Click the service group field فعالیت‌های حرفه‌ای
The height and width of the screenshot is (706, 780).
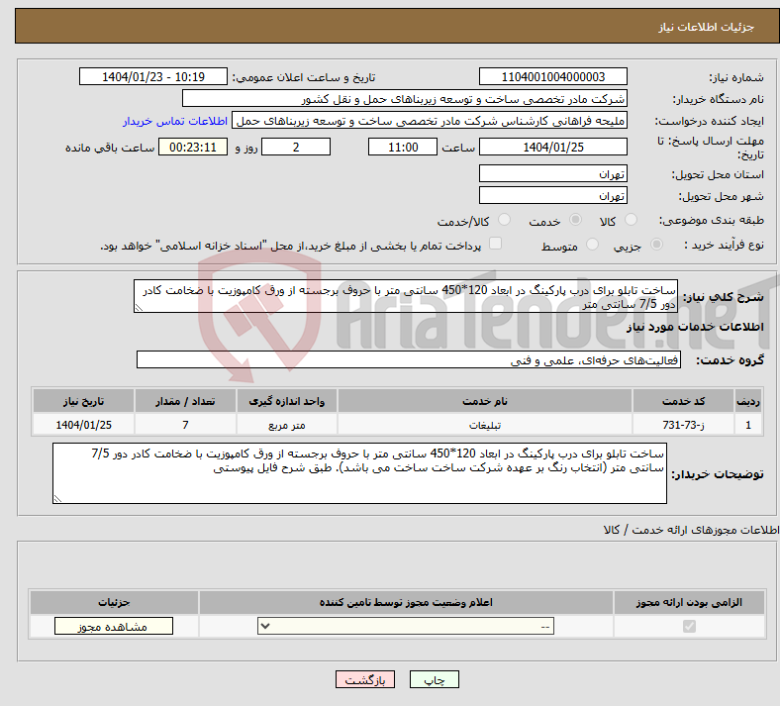tap(409, 359)
